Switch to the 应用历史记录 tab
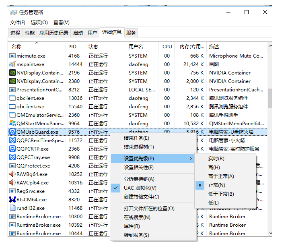Viewport: 288px width, 242px height. pos(54,33)
